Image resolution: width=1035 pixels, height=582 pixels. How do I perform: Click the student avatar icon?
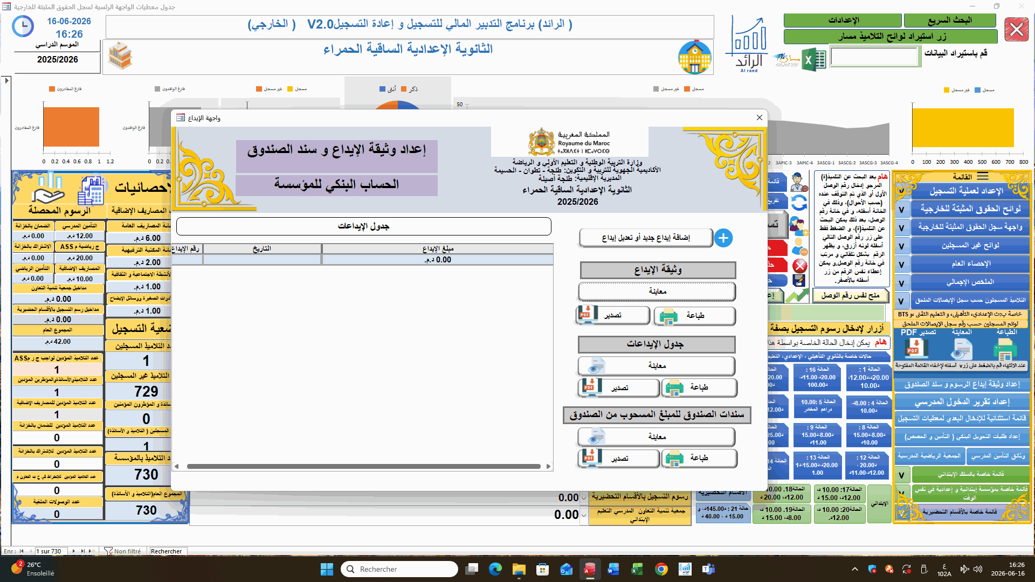point(799,182)
